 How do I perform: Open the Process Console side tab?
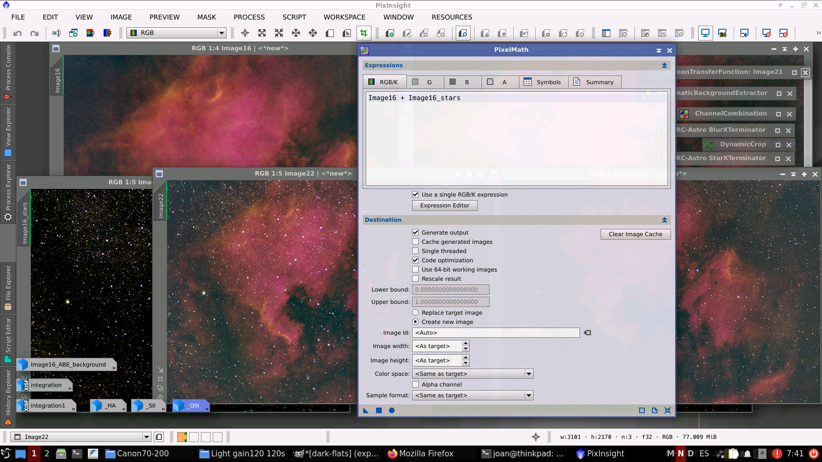point(8,72)
